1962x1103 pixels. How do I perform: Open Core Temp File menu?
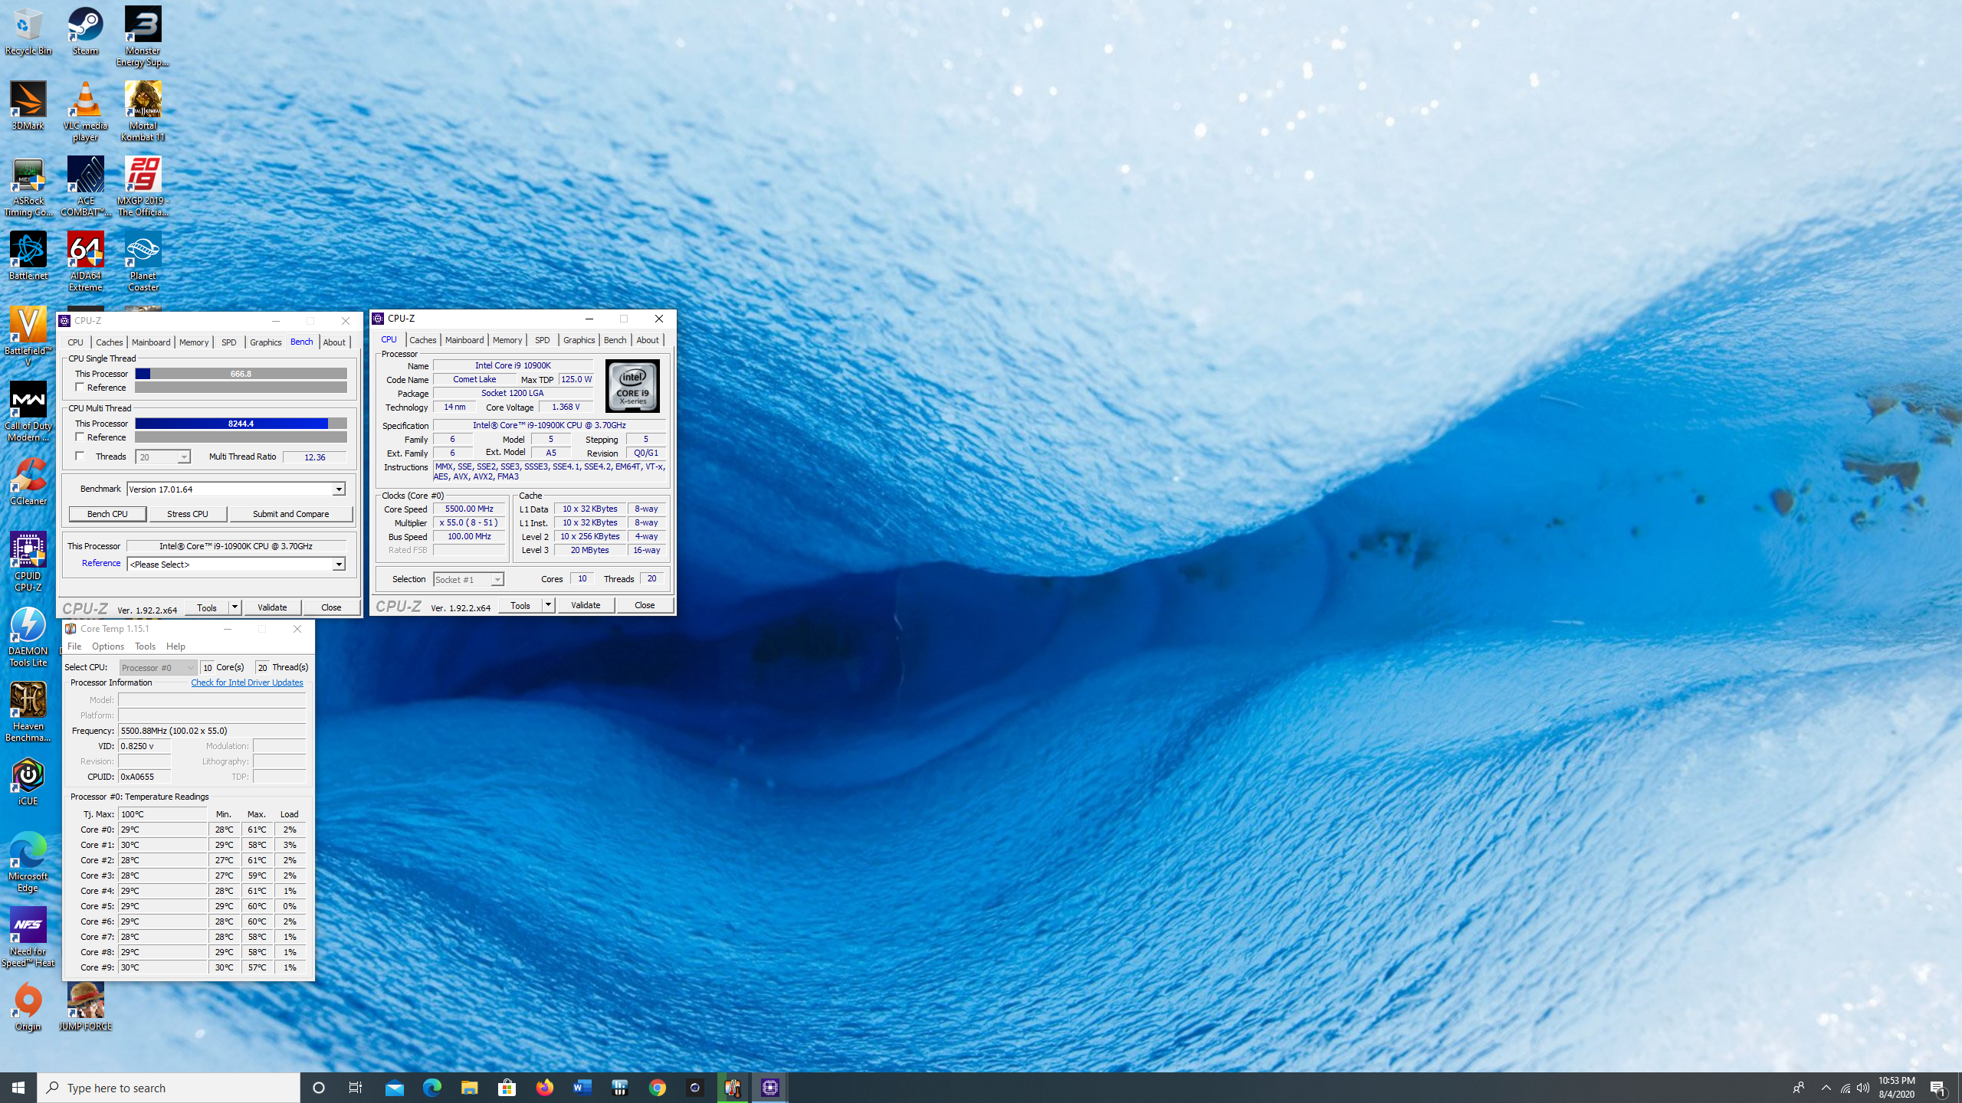pyautogui.click(x=74, y=646)
